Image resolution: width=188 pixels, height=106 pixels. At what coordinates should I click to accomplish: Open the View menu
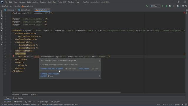click(15, 2)
